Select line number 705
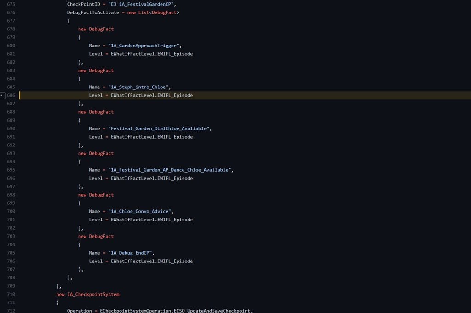Image resolution: width=471 pixels, height=313 pixels. point(11,253)
